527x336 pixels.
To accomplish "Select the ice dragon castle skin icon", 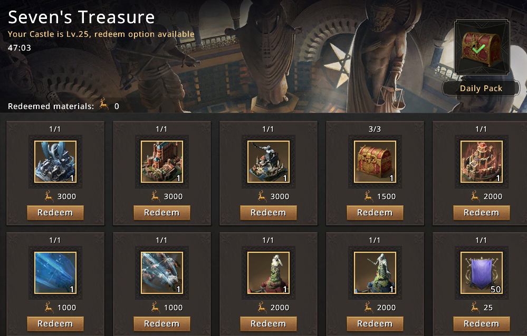I will pos(55,162).
